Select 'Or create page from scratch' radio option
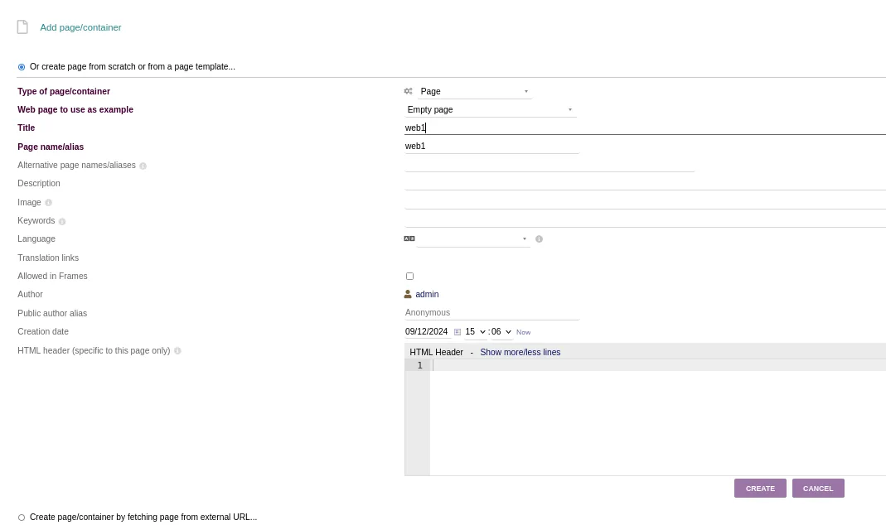 click(22, 66)
